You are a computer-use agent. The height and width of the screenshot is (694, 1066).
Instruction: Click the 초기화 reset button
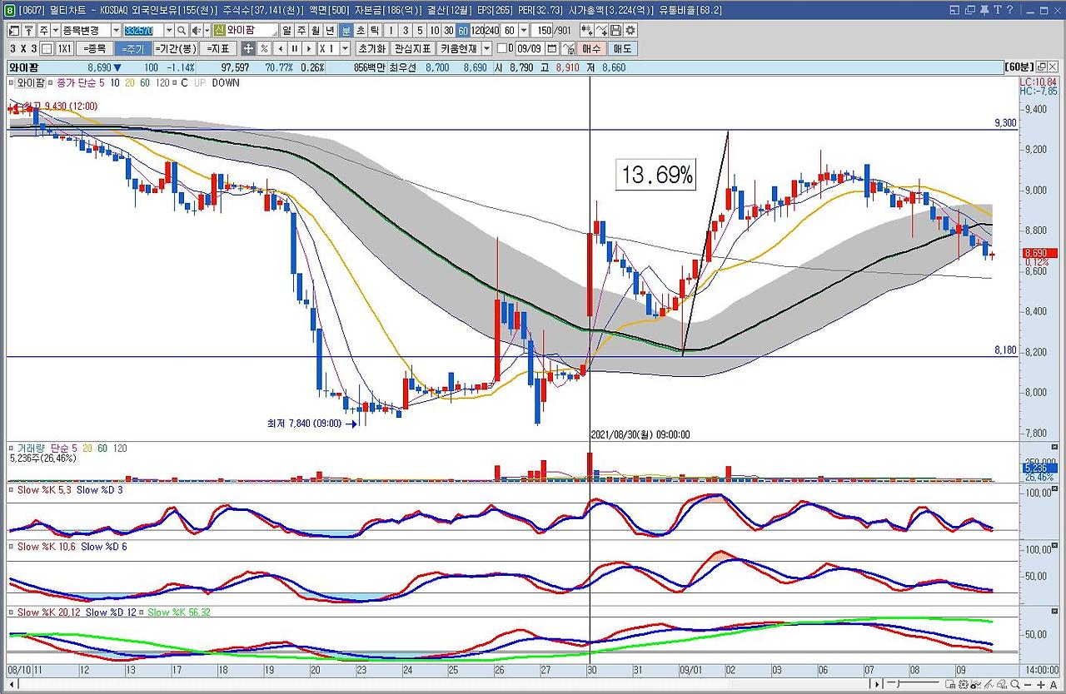[x=371, y=48]
